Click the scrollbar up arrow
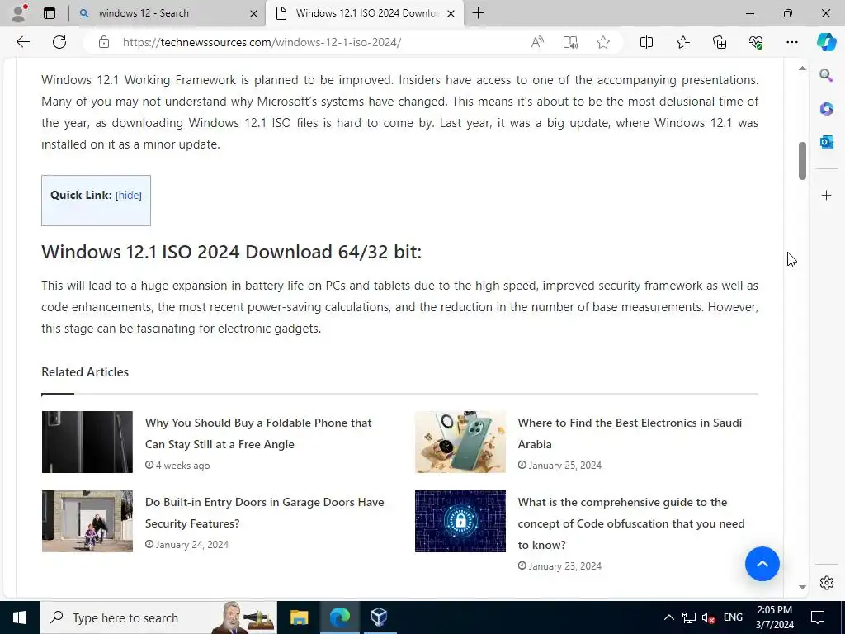Image resolution: width=845 pixels, height=634 pixels. (802, 68)
